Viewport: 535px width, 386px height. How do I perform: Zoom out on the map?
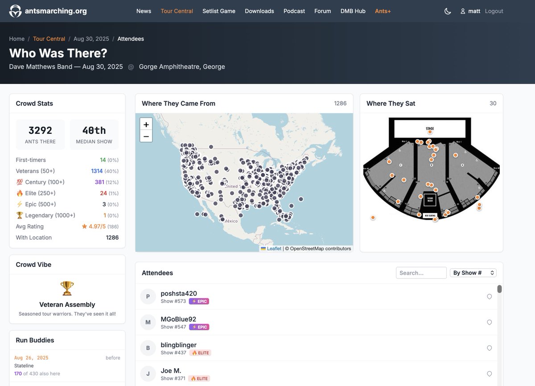coord(146,136)
